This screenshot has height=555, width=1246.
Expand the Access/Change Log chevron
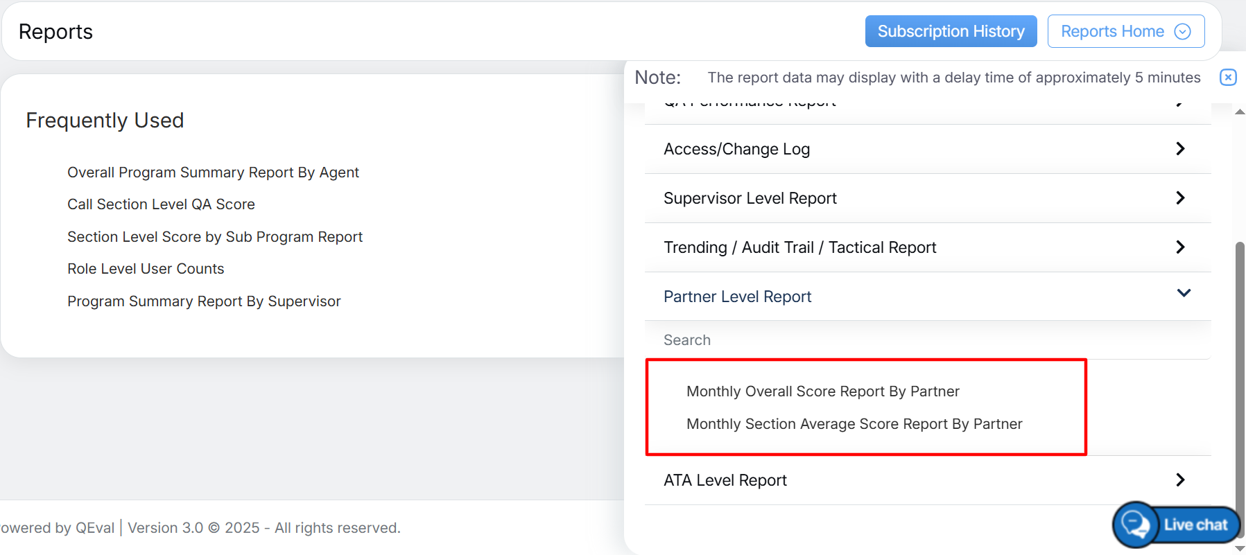tap(1180, 149)
